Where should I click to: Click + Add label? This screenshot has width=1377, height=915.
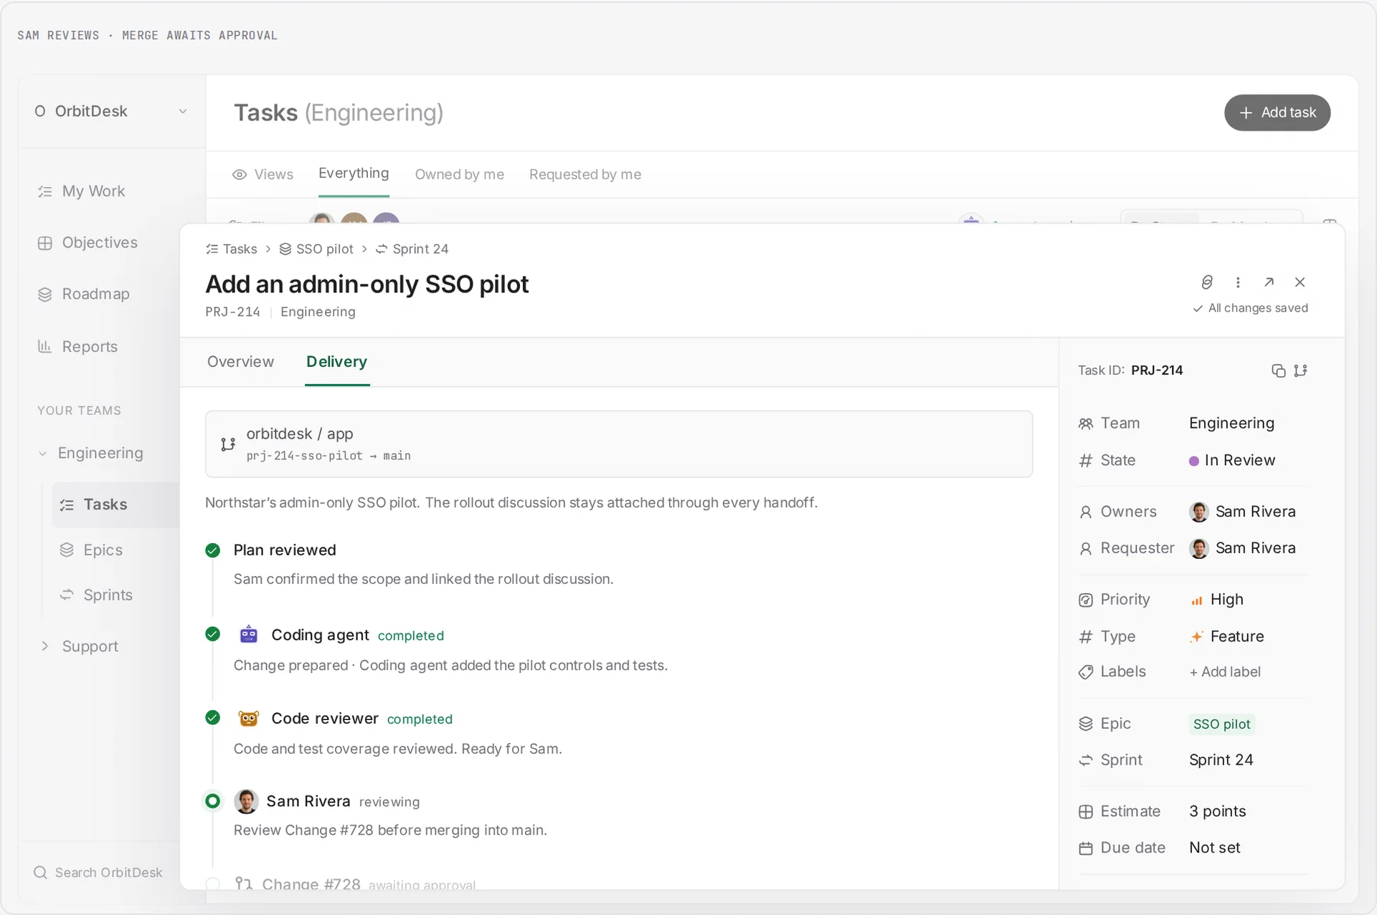[x=1225, y=672]
